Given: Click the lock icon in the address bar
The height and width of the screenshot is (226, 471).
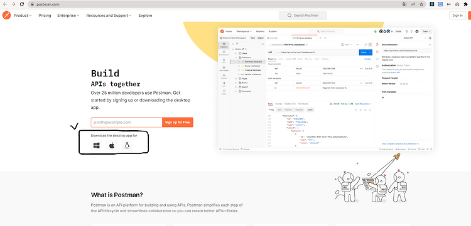Looking at the screenshot, I should point(33,4).
